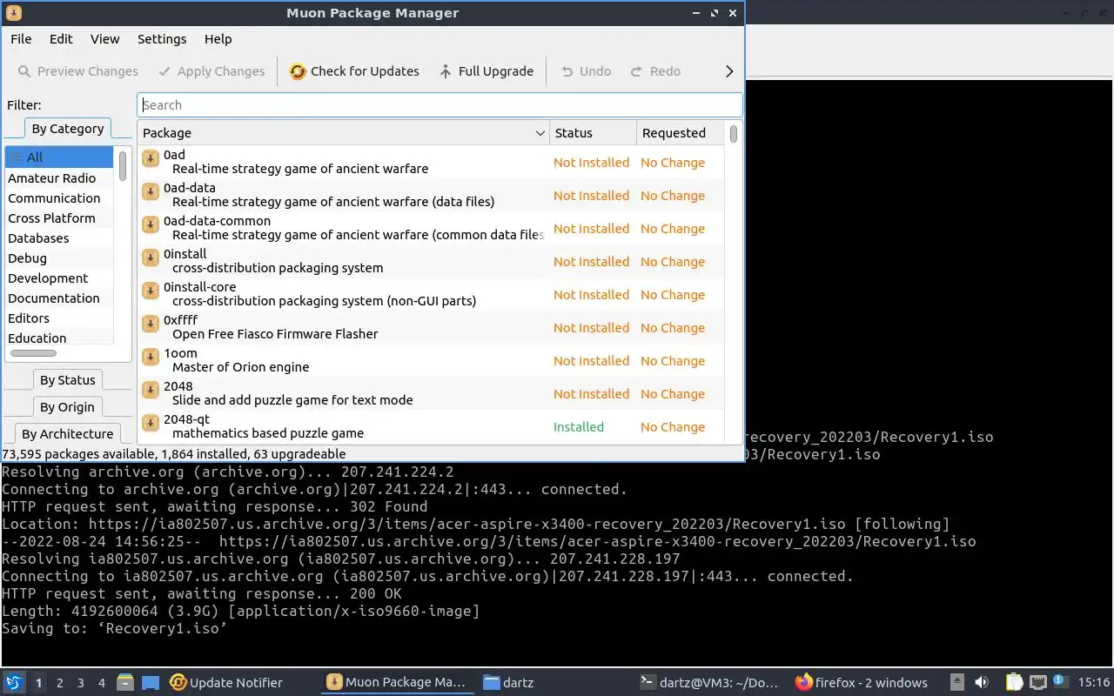Expand the toolbar overflow chevron

click(729, 71)
